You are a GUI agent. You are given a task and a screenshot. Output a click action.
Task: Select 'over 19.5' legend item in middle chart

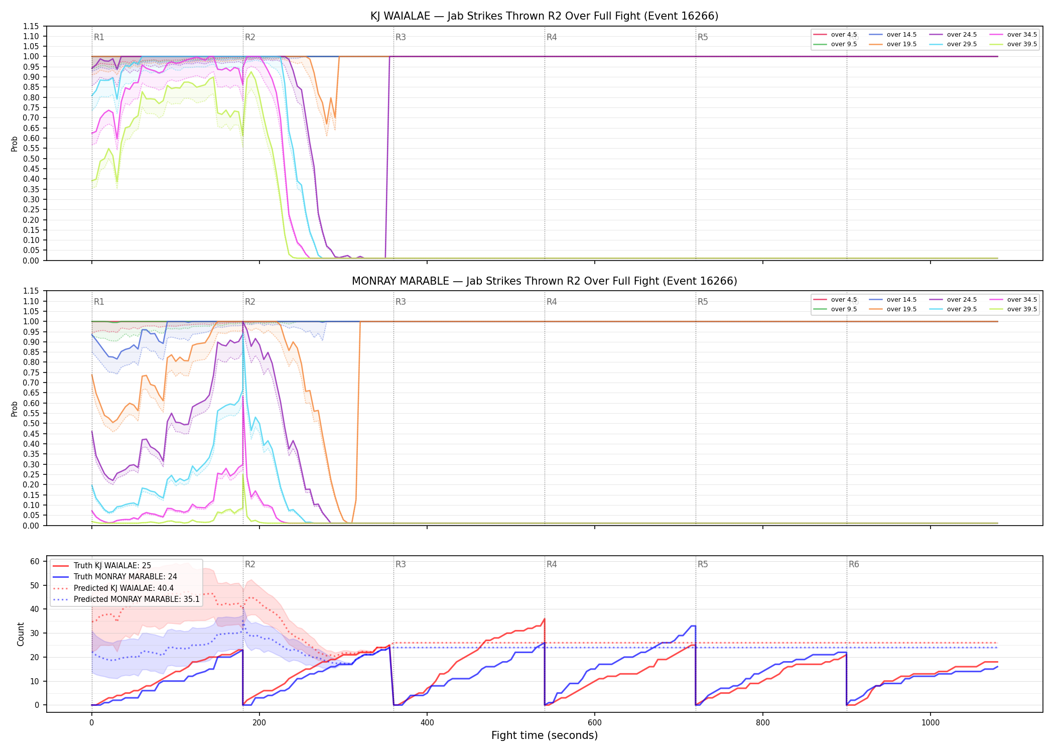(x=892, y=309)
